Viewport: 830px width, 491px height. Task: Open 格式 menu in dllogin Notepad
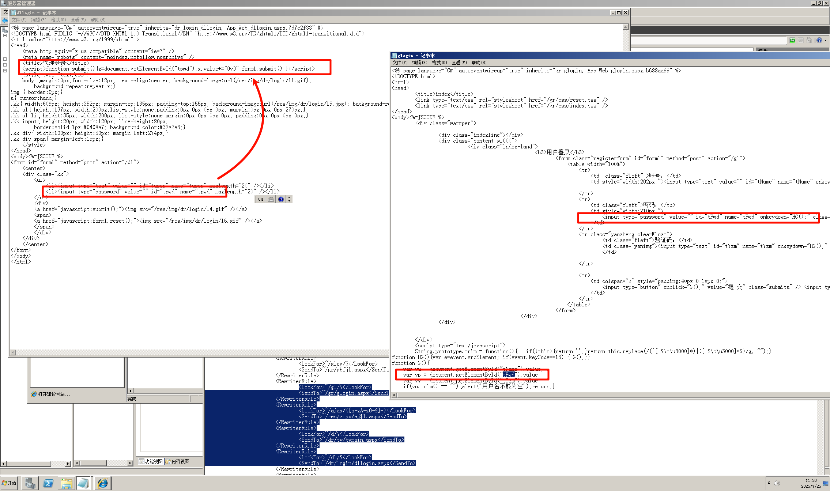pyautogui.click(x=58, y=20)
